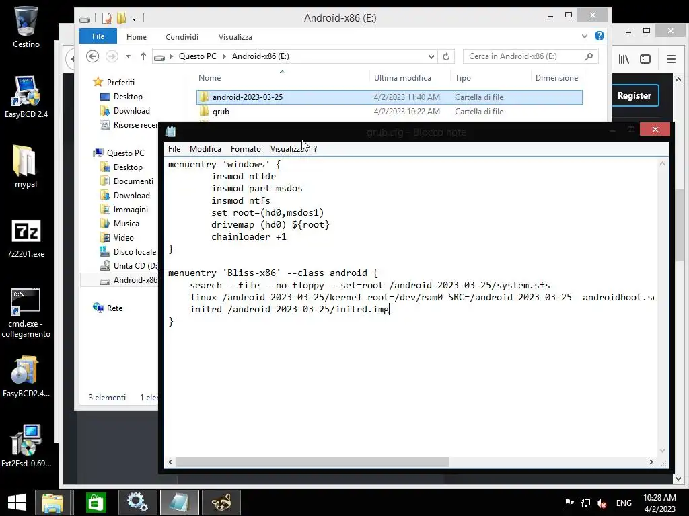This screenshot has width=689, height=516.
Task: Click Notepad horizontal scroll right arrow
Action: click(x=651, y=462)
